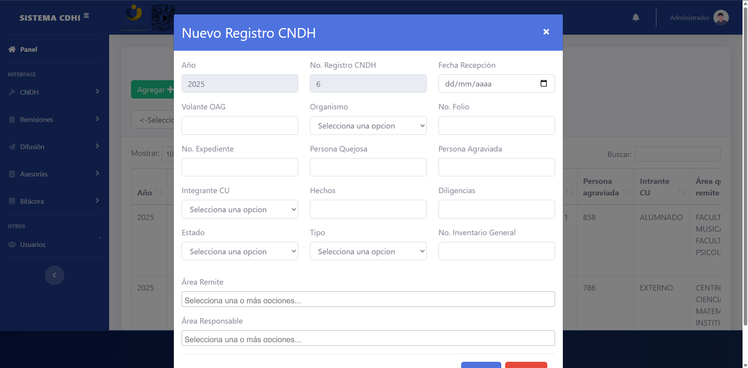
Task: Click the Agregar button
Action: (x=153, y=89)
